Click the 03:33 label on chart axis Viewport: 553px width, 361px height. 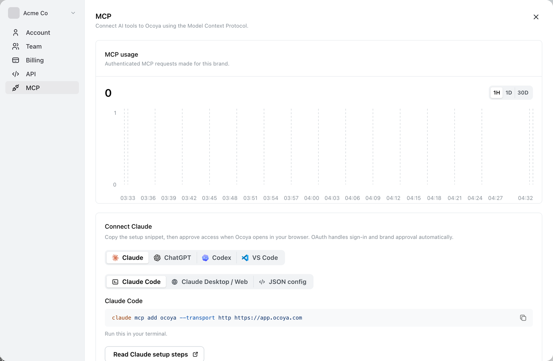click(128, 198)
